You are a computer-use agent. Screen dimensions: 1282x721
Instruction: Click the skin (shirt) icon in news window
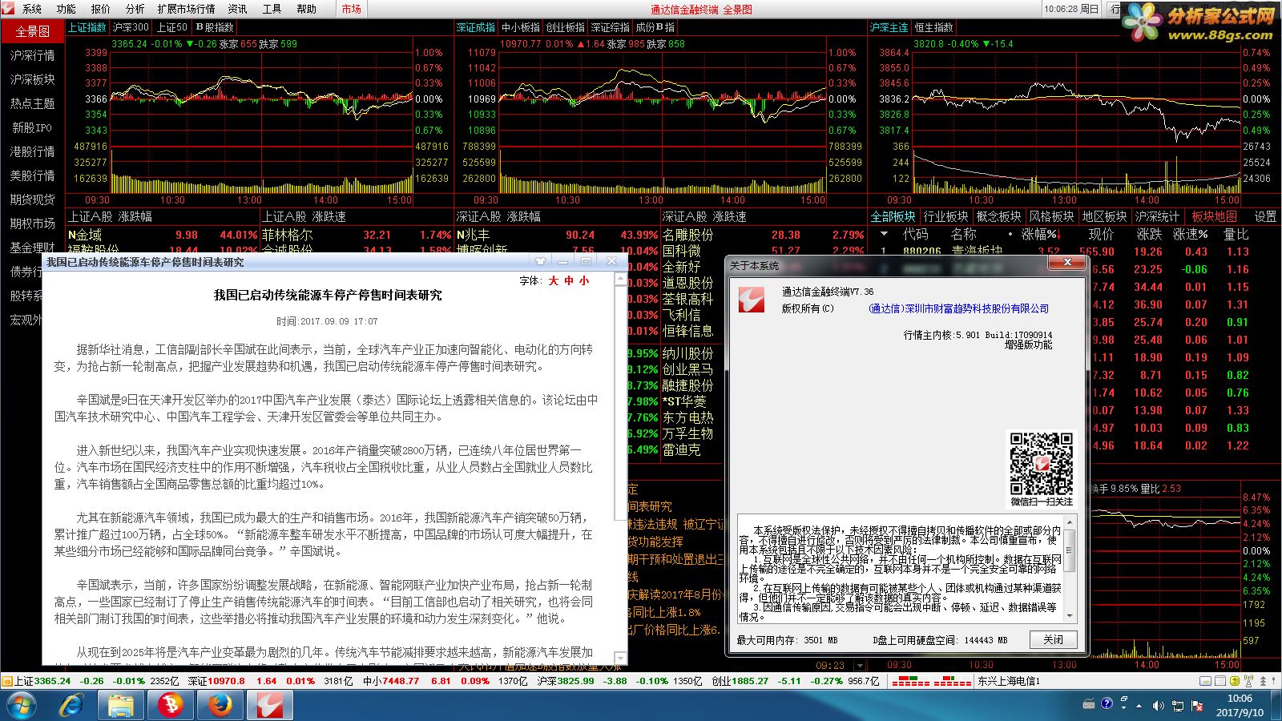pyautogui.click(x=540, y=261)
